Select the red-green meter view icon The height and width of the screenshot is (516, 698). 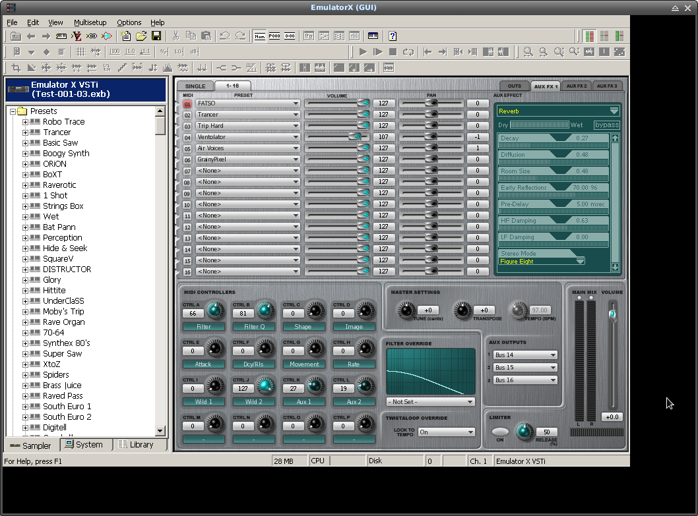[589, 36]
